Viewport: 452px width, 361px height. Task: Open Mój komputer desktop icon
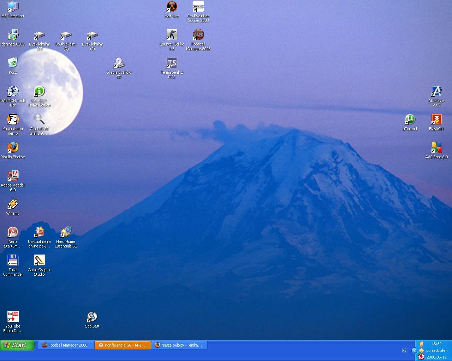point(13,10)
